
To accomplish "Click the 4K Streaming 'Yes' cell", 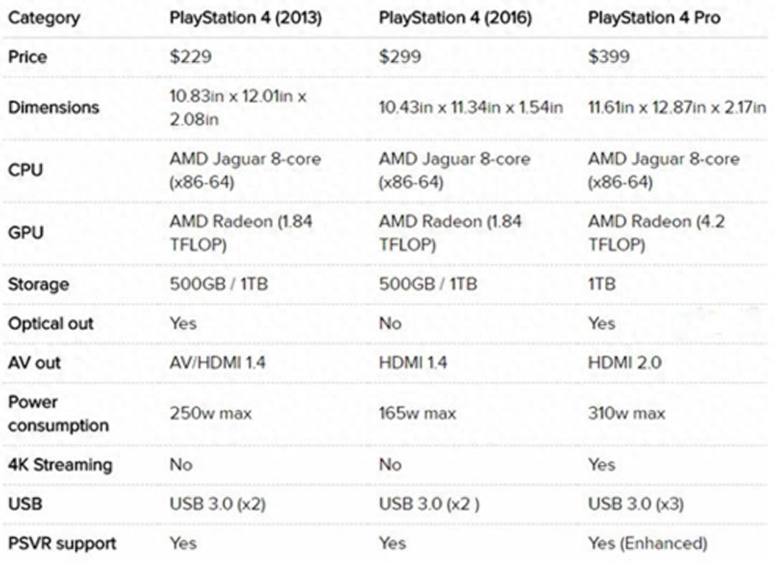I will [x=601, y=465].
